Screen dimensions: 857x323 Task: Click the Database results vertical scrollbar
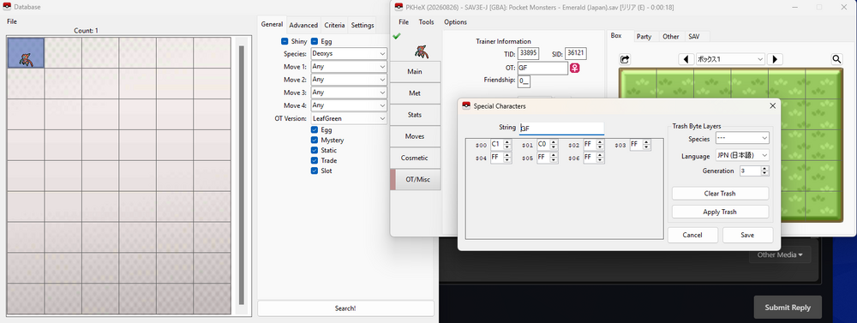(x=242, y=175)
